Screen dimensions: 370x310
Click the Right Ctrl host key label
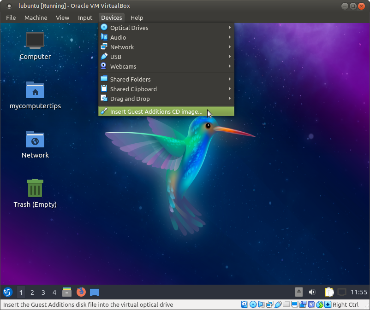[x=346, y=304]
